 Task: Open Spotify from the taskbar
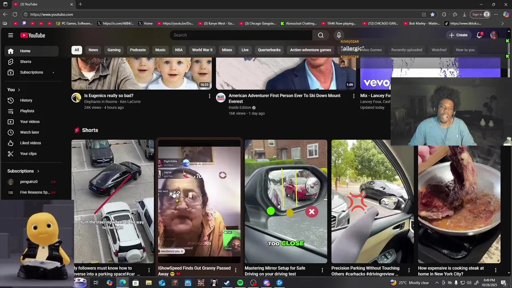point(240,283)
